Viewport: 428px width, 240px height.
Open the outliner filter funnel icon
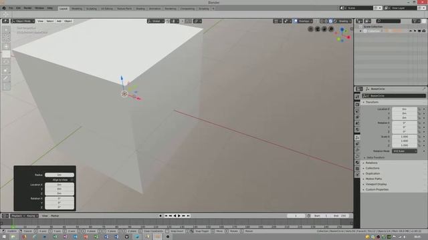point(416,21)
